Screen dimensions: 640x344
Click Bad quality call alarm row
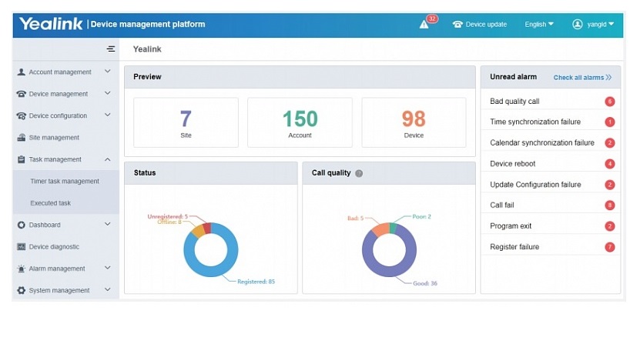[x=550, y=102]
